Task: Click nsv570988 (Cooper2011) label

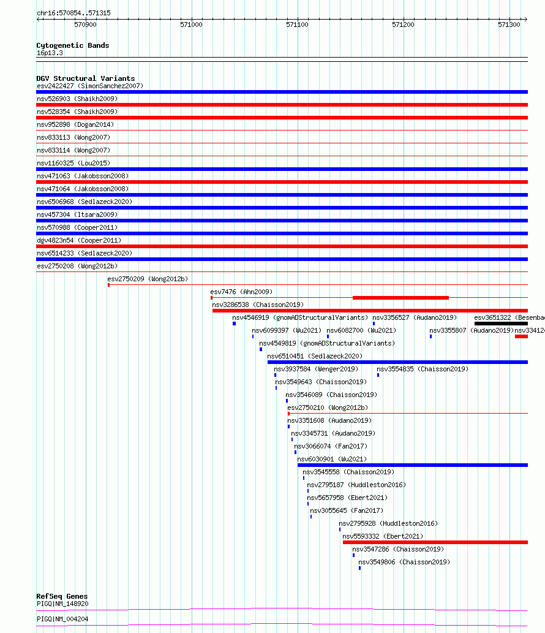Action: [x=77, y=228]
